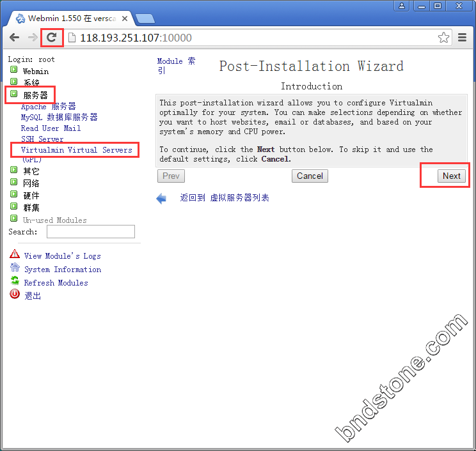The height and width of the screenshot is (451, 476).
Task: Open MySQL 数据库服务器 module
Action: (x=59, y=118)
